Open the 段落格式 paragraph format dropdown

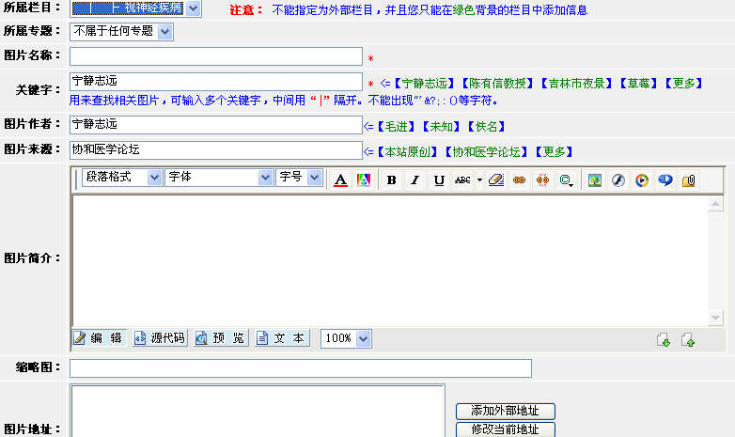coord(122,178)
